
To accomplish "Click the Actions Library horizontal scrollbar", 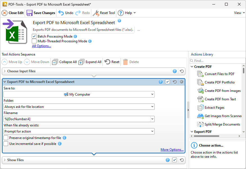I will pos(206,136).
